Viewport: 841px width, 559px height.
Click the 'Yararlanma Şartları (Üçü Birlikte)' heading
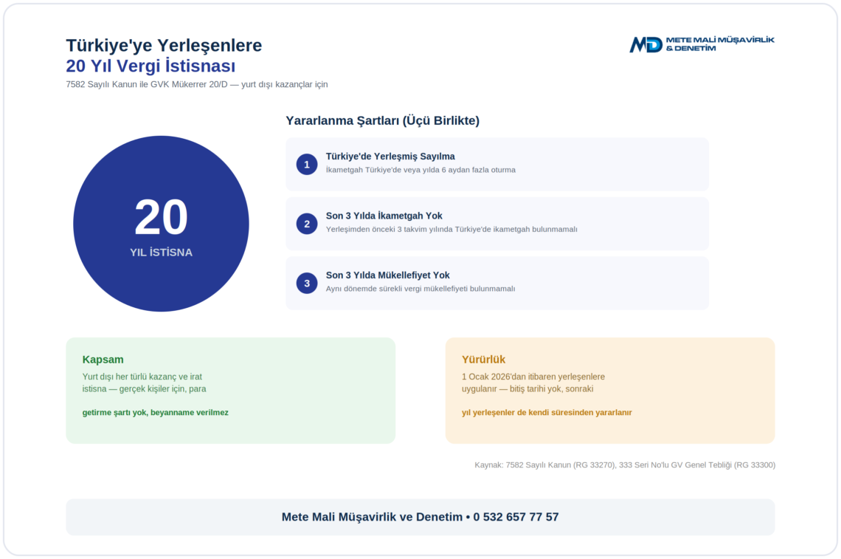[x=382, y=121]
